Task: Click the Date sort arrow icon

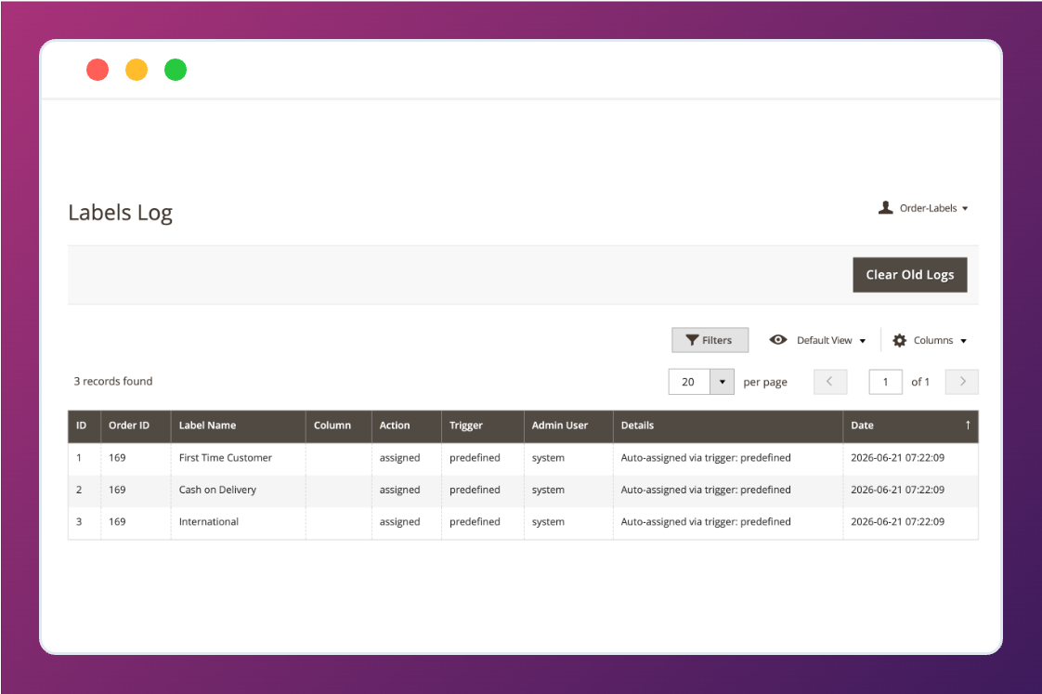Action: tap(968, 425)
